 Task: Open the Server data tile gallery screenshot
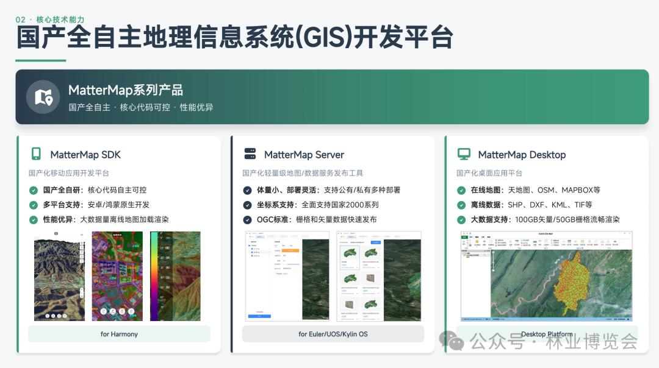[379, 276]
